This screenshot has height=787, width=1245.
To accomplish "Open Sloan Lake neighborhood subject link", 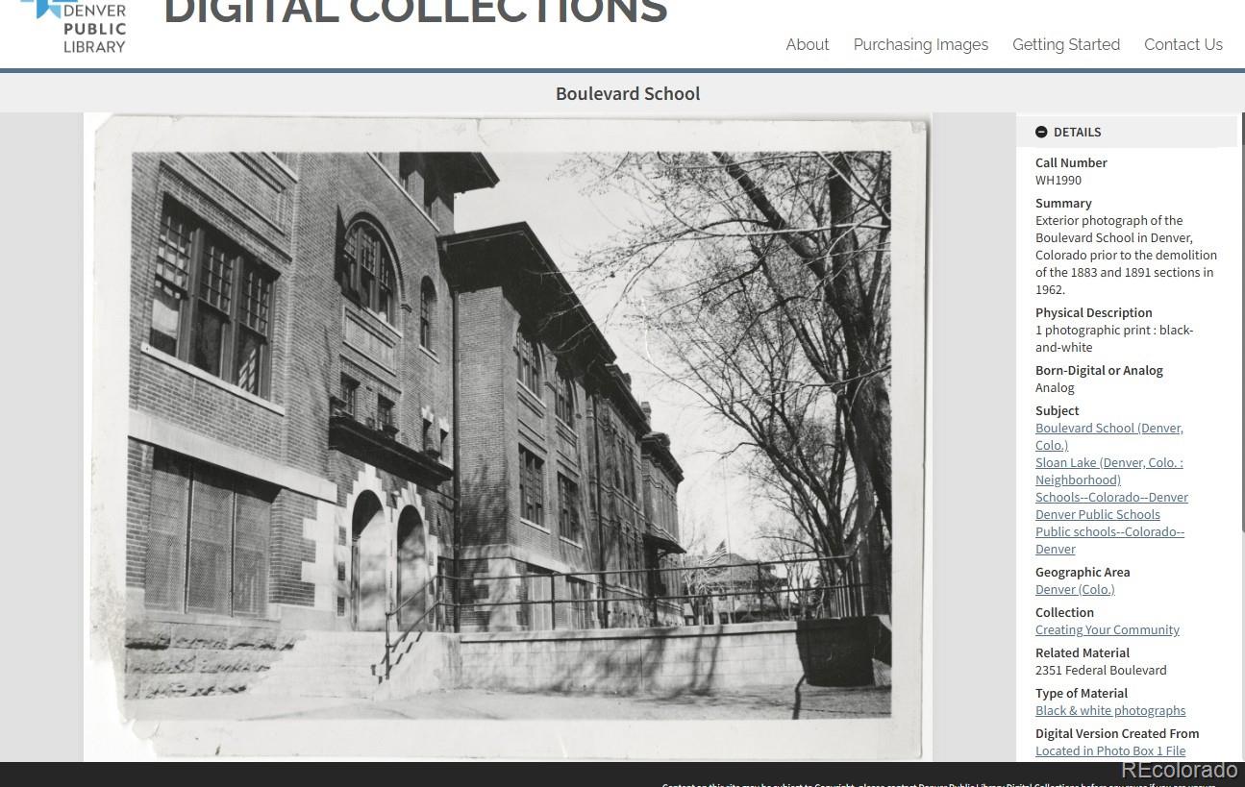I will [x=1109, y=471].
